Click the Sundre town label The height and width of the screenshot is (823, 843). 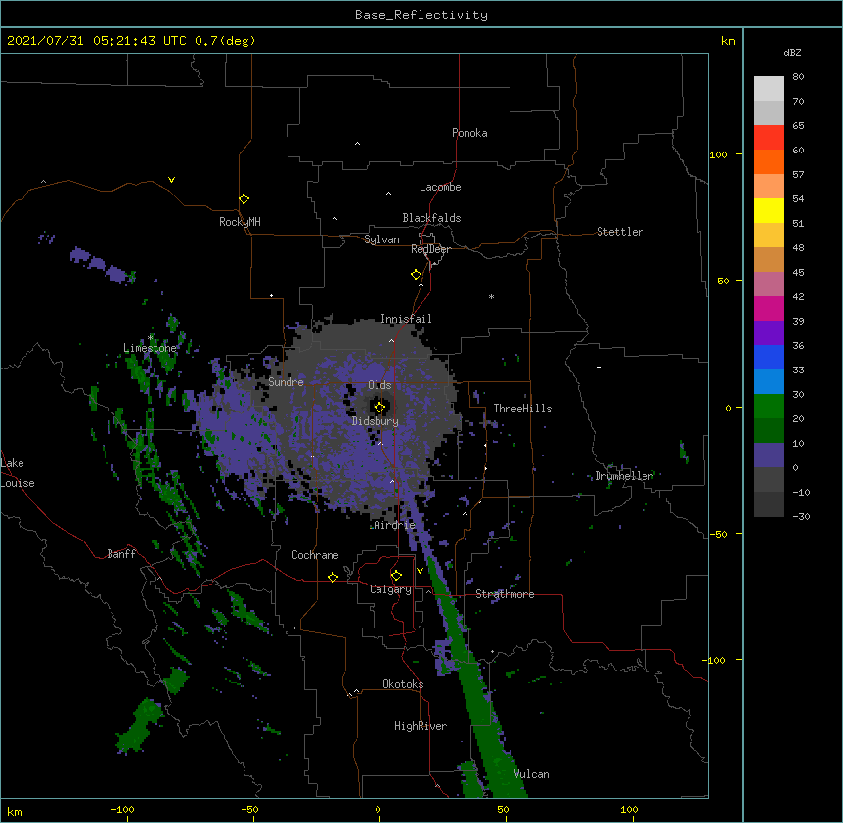pos(286,382)
